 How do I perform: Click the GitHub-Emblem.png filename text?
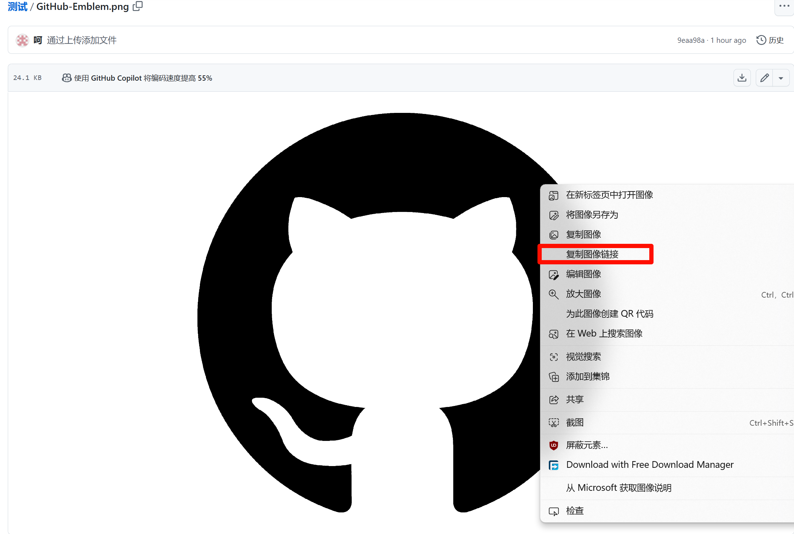[x=82, y=7]
